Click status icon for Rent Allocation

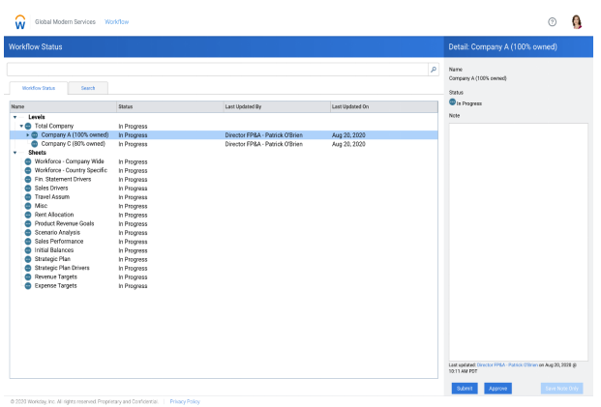pos(28,215)
